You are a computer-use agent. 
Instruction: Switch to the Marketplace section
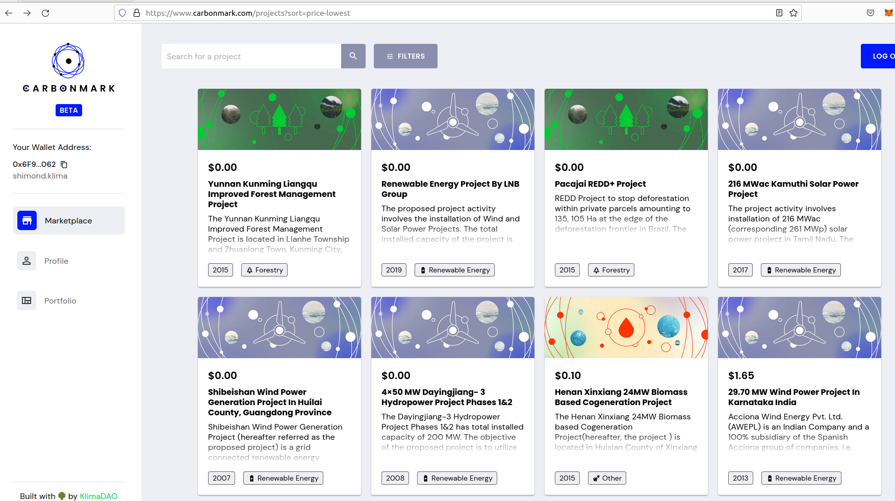click(x=68, y=220)
